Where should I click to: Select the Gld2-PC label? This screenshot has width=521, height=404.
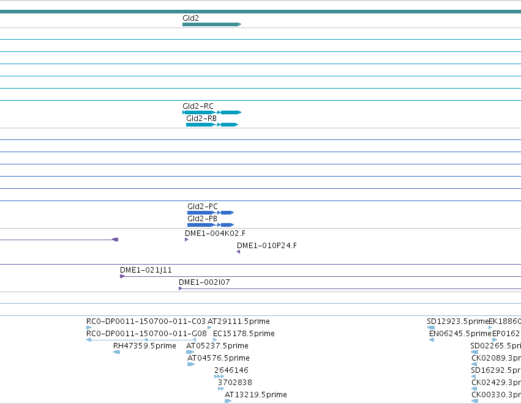pyautogui.click(x=203, y=207)
